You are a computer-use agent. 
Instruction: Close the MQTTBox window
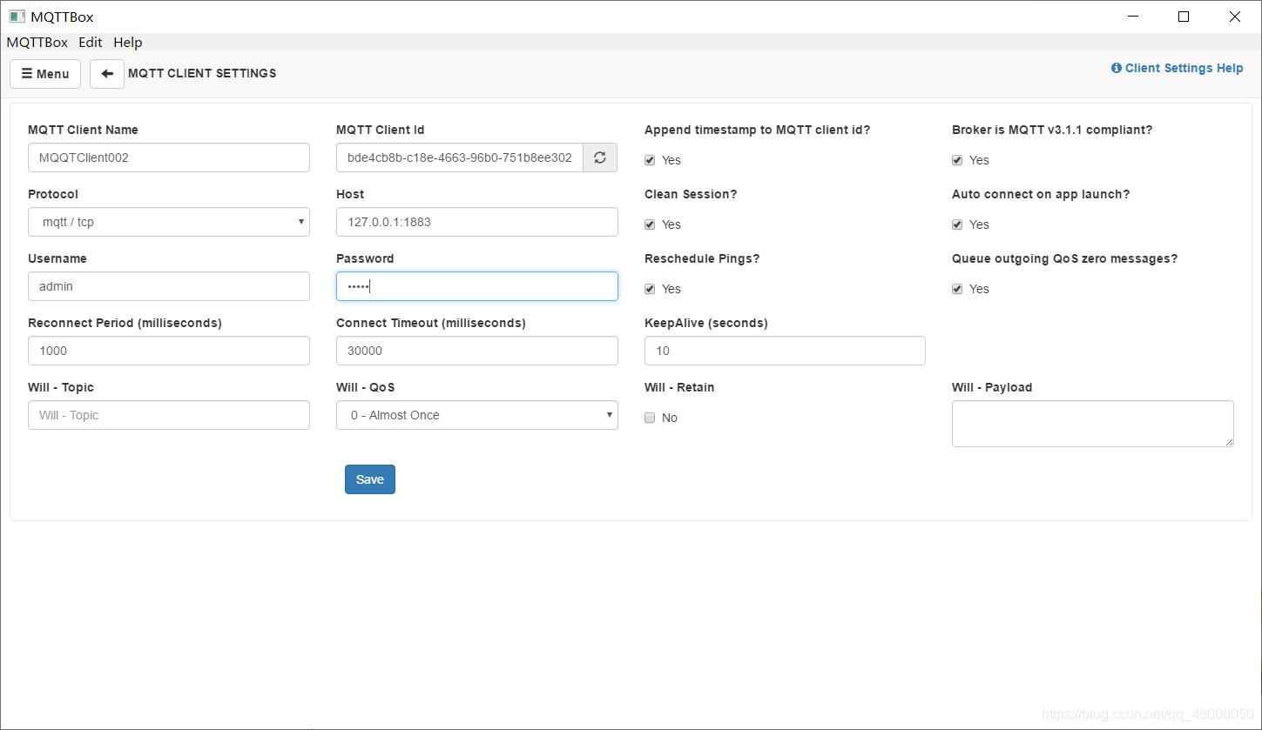[x=1234, y=17]
